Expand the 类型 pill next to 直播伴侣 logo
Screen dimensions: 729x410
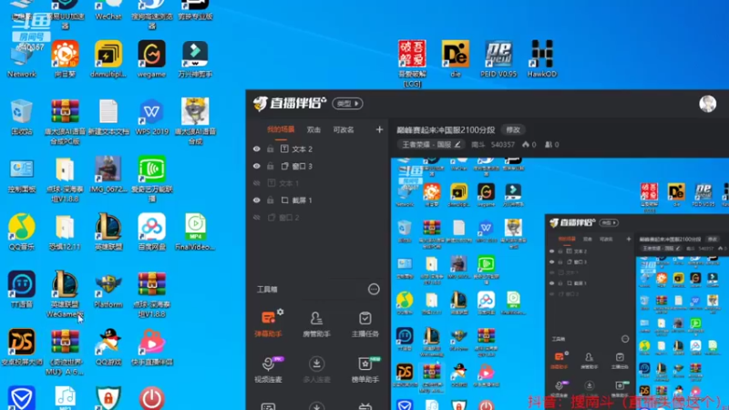(x=347, y=104)
